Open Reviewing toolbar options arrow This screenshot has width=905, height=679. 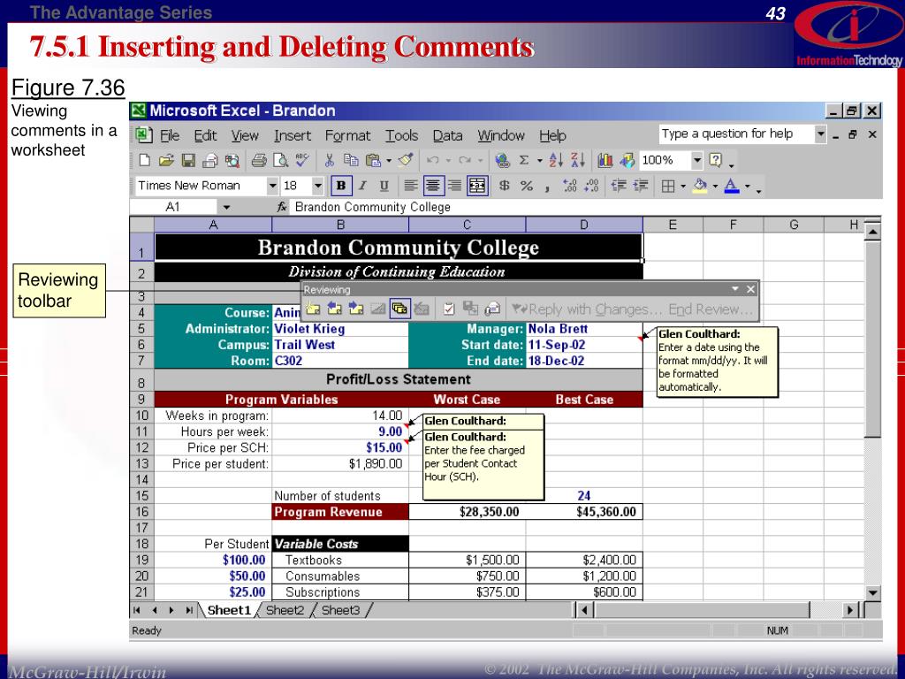coord(734,289)
